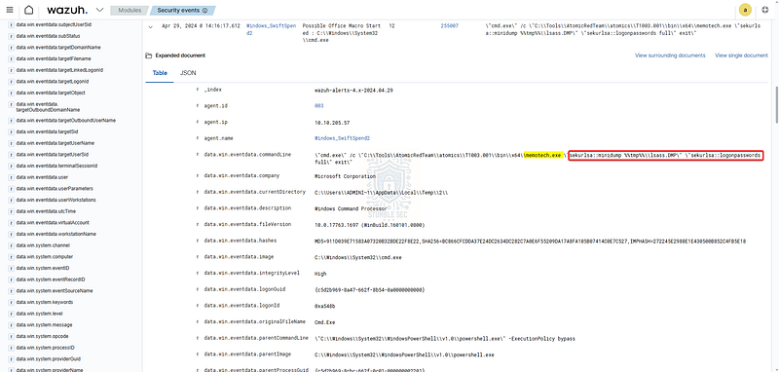Collapse the expanded alert row chevron

pyautogui.click(x=151, y=28)
